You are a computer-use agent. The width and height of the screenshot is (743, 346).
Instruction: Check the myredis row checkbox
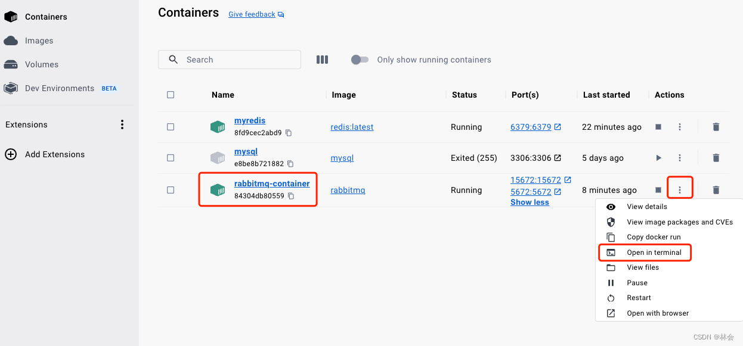[171, 127]
